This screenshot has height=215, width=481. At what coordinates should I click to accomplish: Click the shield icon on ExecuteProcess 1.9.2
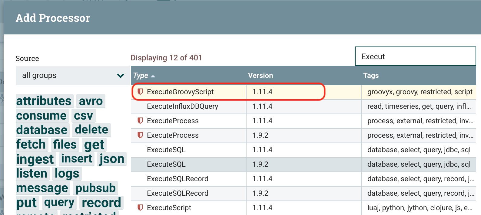point(140,135)
